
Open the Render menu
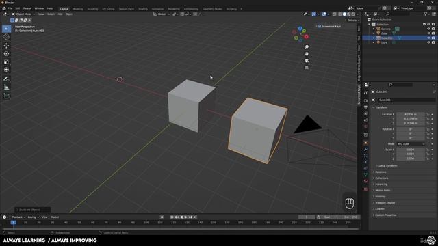tap(27, 8)
